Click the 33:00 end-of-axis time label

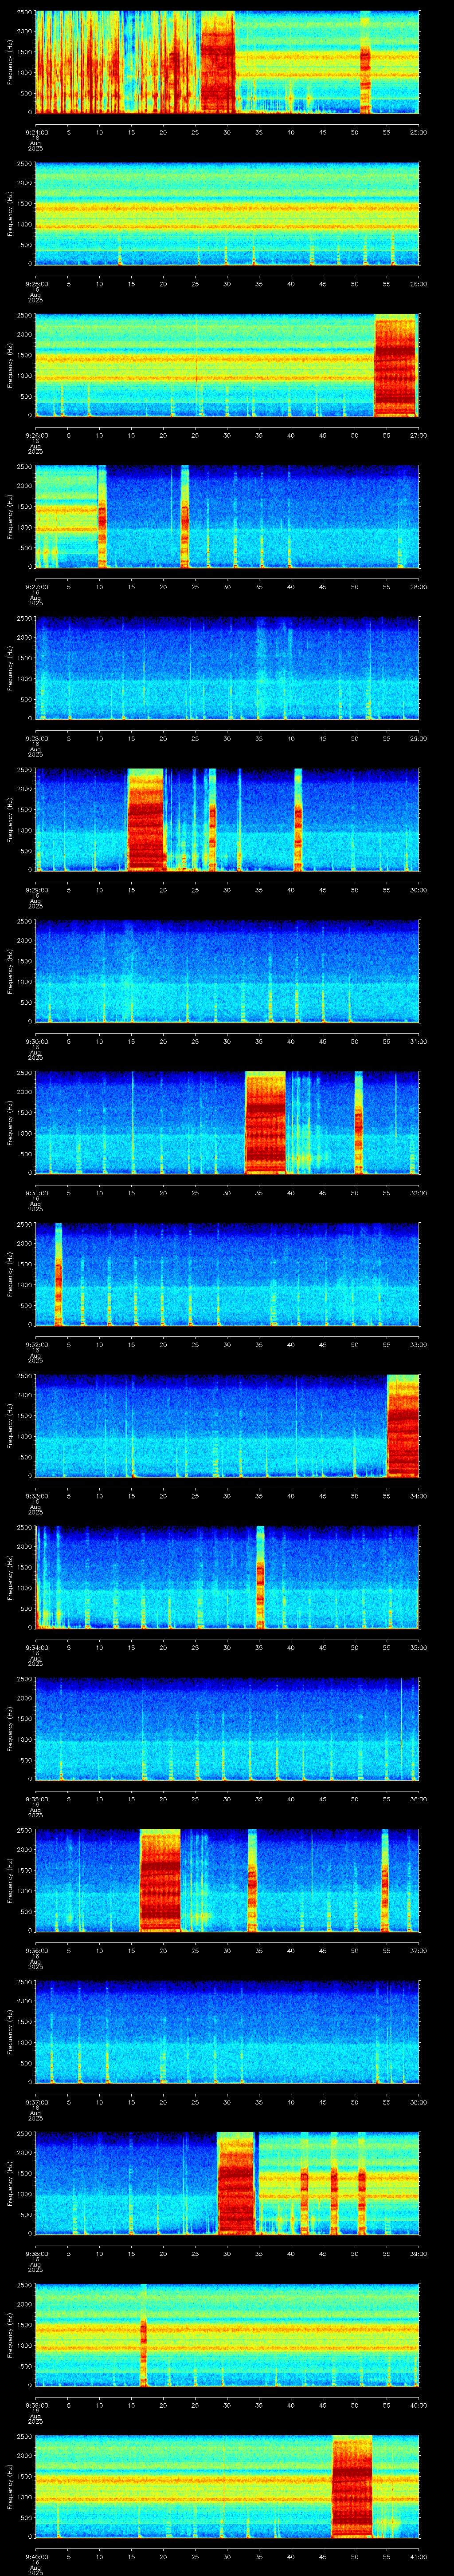418,1344
